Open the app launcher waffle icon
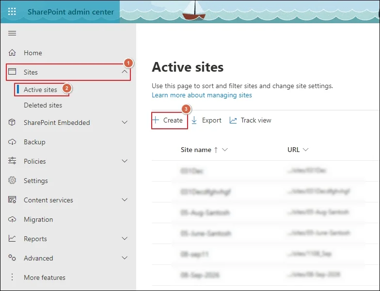380x291 pixels. 12,12
